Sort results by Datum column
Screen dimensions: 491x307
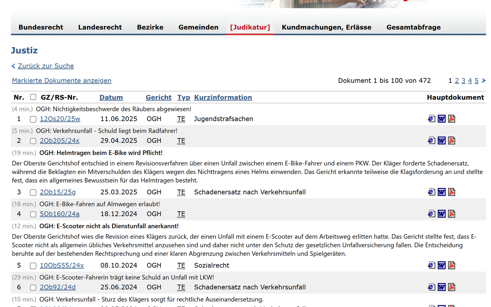pyautogui.click(x=111, y=97)
